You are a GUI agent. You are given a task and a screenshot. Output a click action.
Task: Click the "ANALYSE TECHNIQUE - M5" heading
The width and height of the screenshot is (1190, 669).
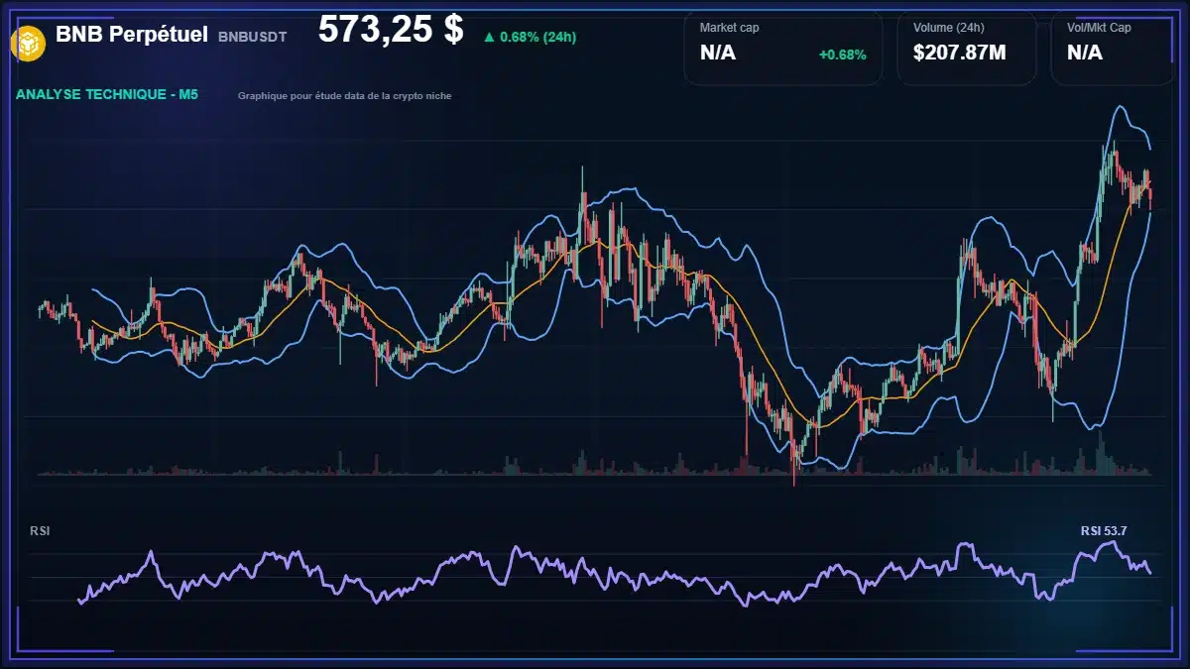tap(107, 95)
